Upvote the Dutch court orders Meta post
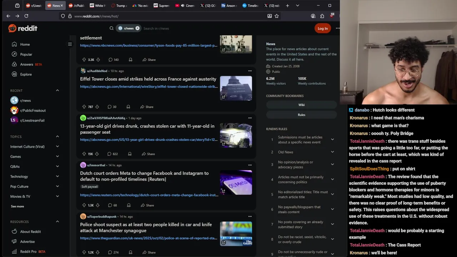This screenshot has height=257, width=457. (84, 205)
